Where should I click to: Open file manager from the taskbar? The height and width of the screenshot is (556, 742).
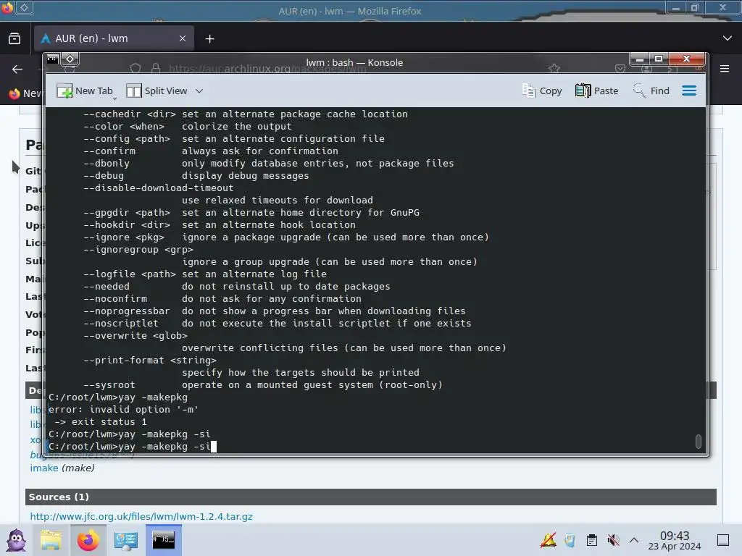pyautogui.click(x=51, y=540)
